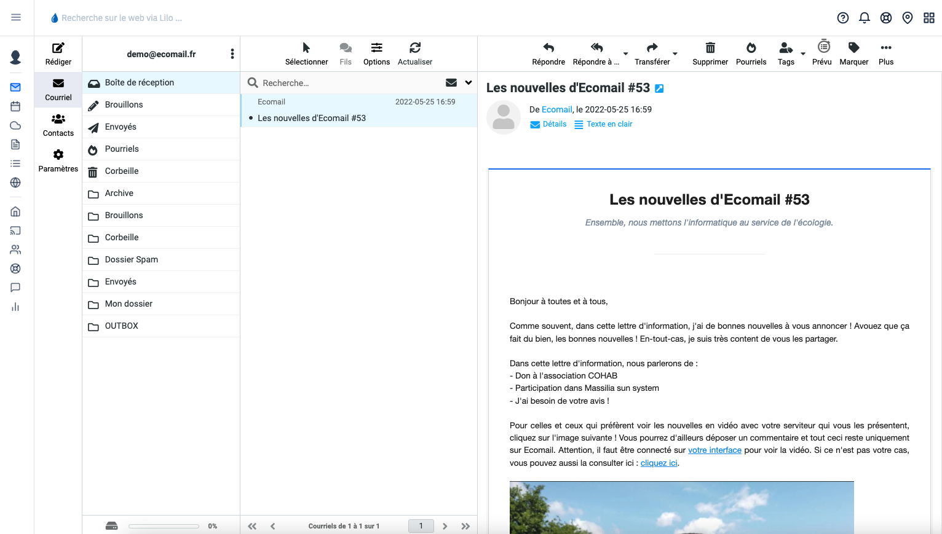Open the Pourriels folder
This screenshot has width=942, height=534.
tap(161, 149)
